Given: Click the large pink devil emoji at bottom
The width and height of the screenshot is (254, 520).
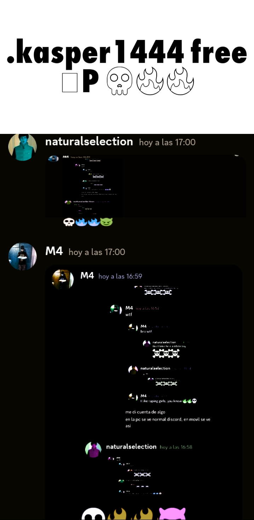Looking at the screenshot, I should coord(172,514).
